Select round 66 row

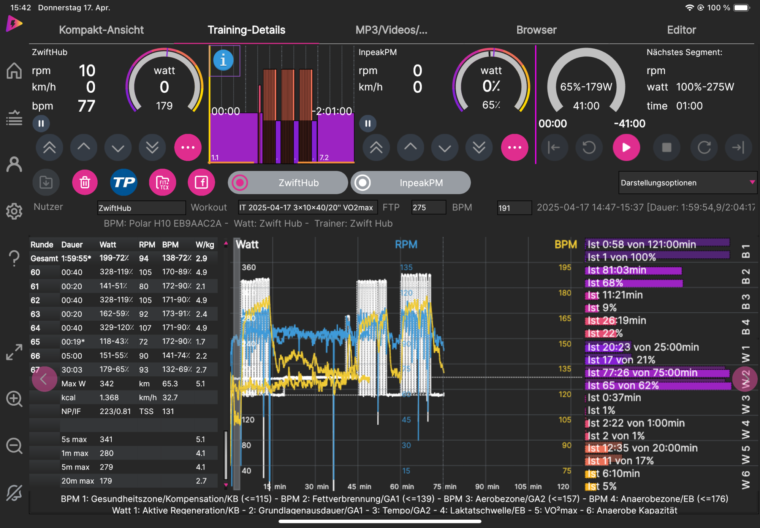pyautogui.click(x=123, y=356)
